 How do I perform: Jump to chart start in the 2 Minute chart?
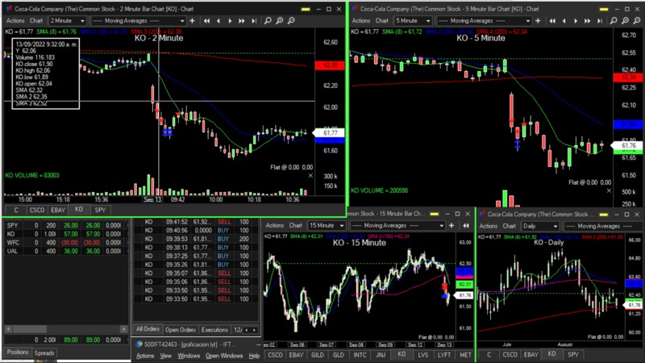pyautogui.click(x=208, y=20)
